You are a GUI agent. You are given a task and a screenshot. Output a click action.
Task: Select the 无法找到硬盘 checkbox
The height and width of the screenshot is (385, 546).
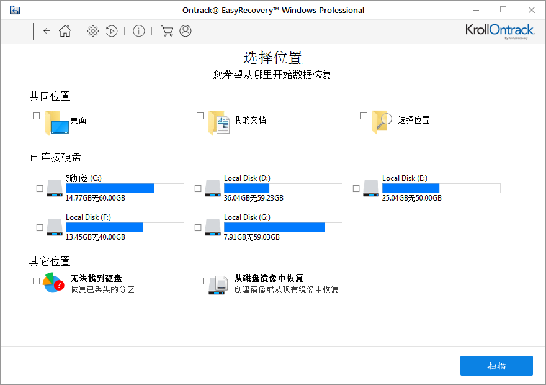pyautogui.click(x=36, y=281)
